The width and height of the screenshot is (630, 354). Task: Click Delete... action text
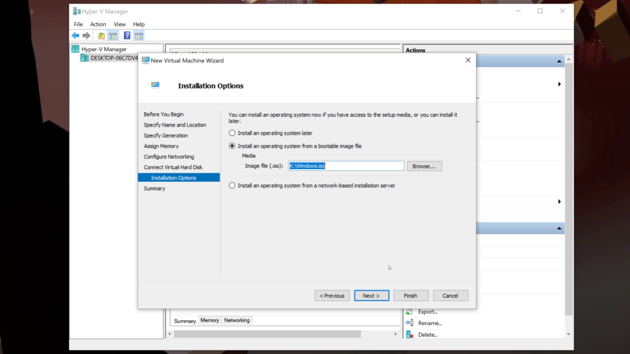point(428,335)
